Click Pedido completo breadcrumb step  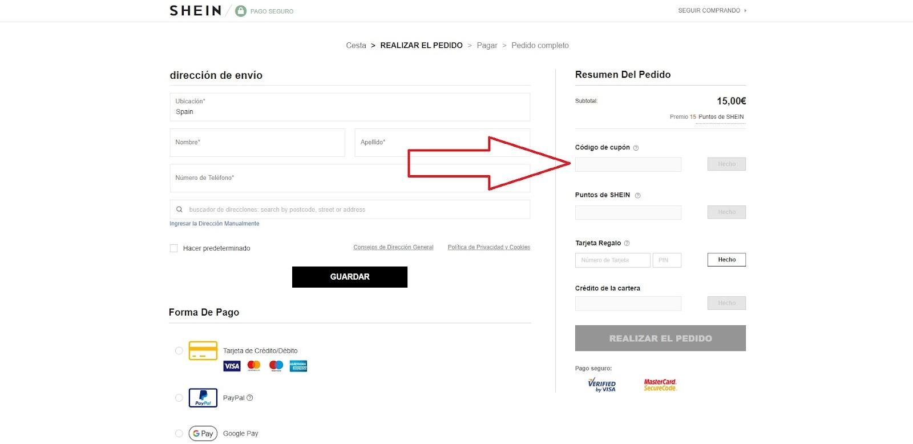(x=540, y=46)
